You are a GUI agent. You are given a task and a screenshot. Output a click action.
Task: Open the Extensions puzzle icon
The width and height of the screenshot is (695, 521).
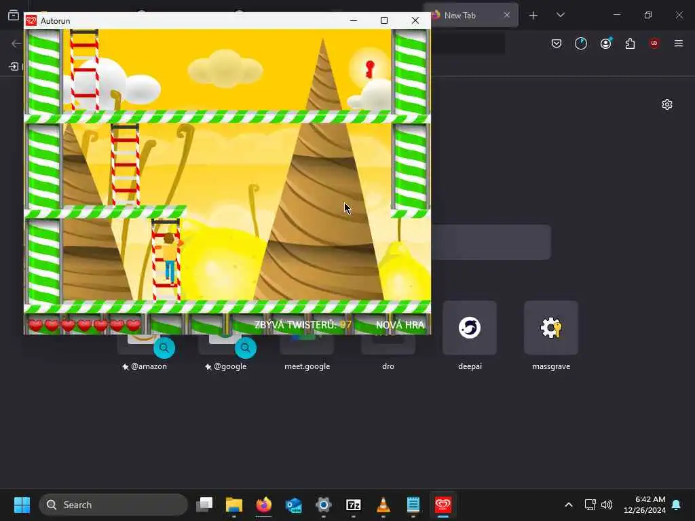tap(630, 43)
